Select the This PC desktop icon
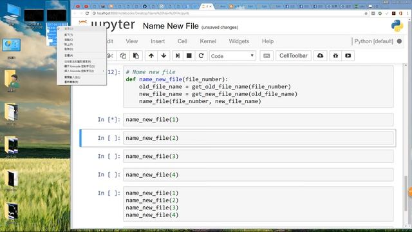 click(12, 14)
